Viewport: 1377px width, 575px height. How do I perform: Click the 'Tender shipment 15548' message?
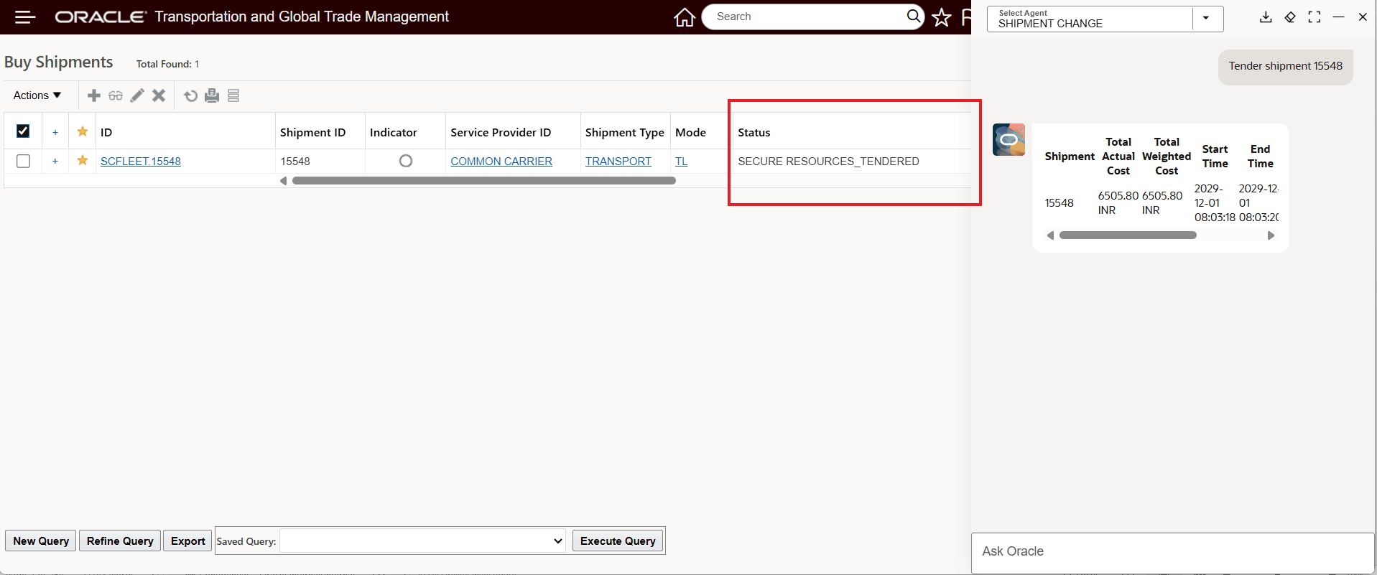click(1285, 66)
